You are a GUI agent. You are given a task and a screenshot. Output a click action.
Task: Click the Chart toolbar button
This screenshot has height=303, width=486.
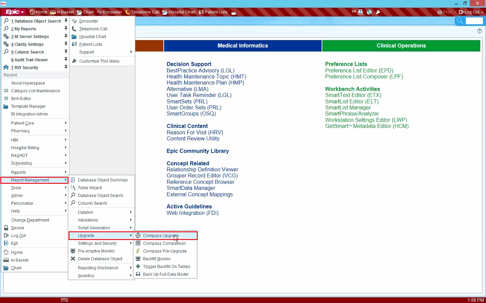tap(85, 12)
